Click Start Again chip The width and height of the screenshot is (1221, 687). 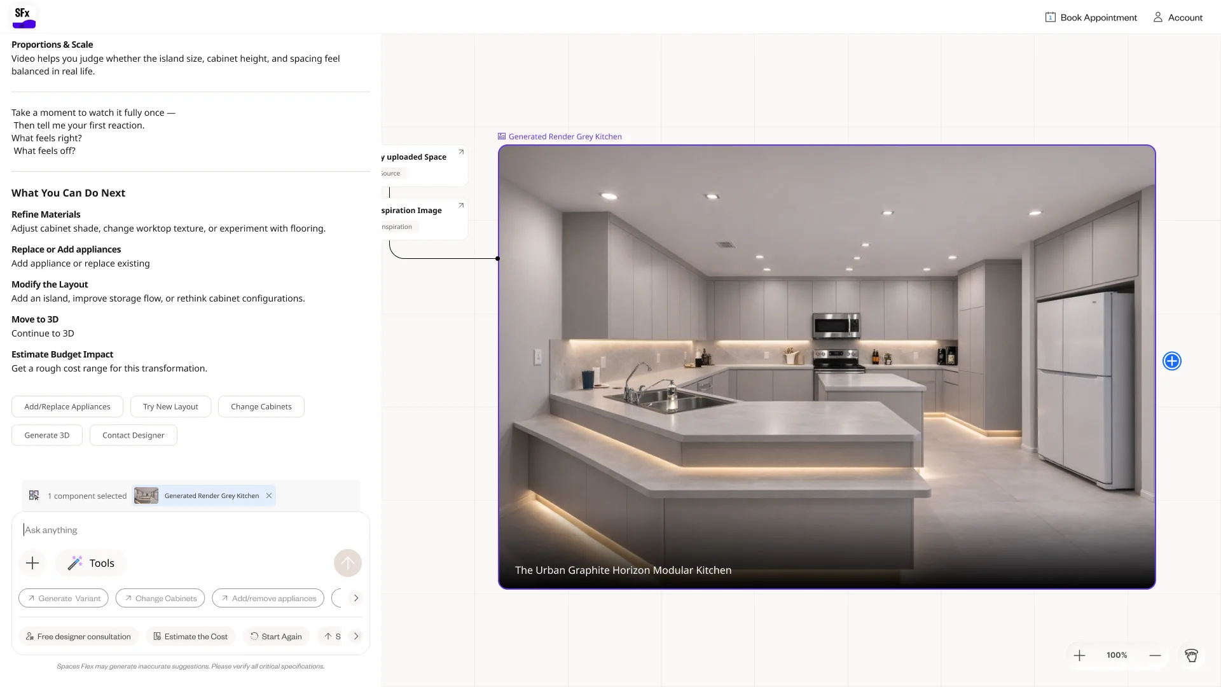point(276,636)
